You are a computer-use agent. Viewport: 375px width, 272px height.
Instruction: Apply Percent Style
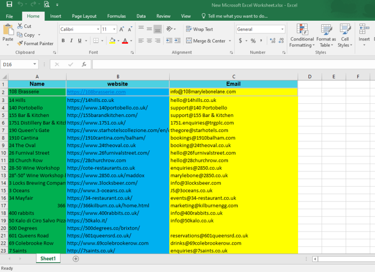[x=253, y=41]
